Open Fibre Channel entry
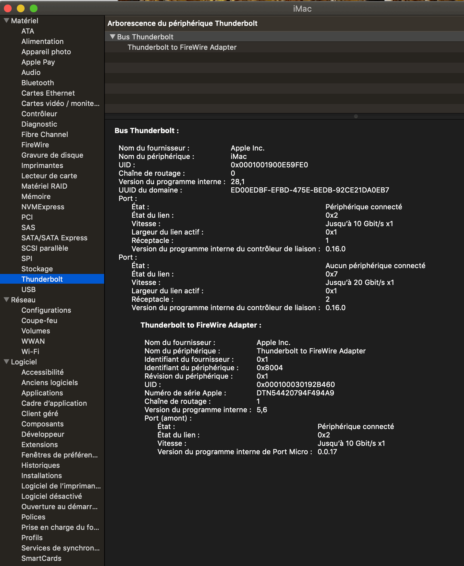The image size is (464, 566). pyautogui.click(x=45, y=134)
